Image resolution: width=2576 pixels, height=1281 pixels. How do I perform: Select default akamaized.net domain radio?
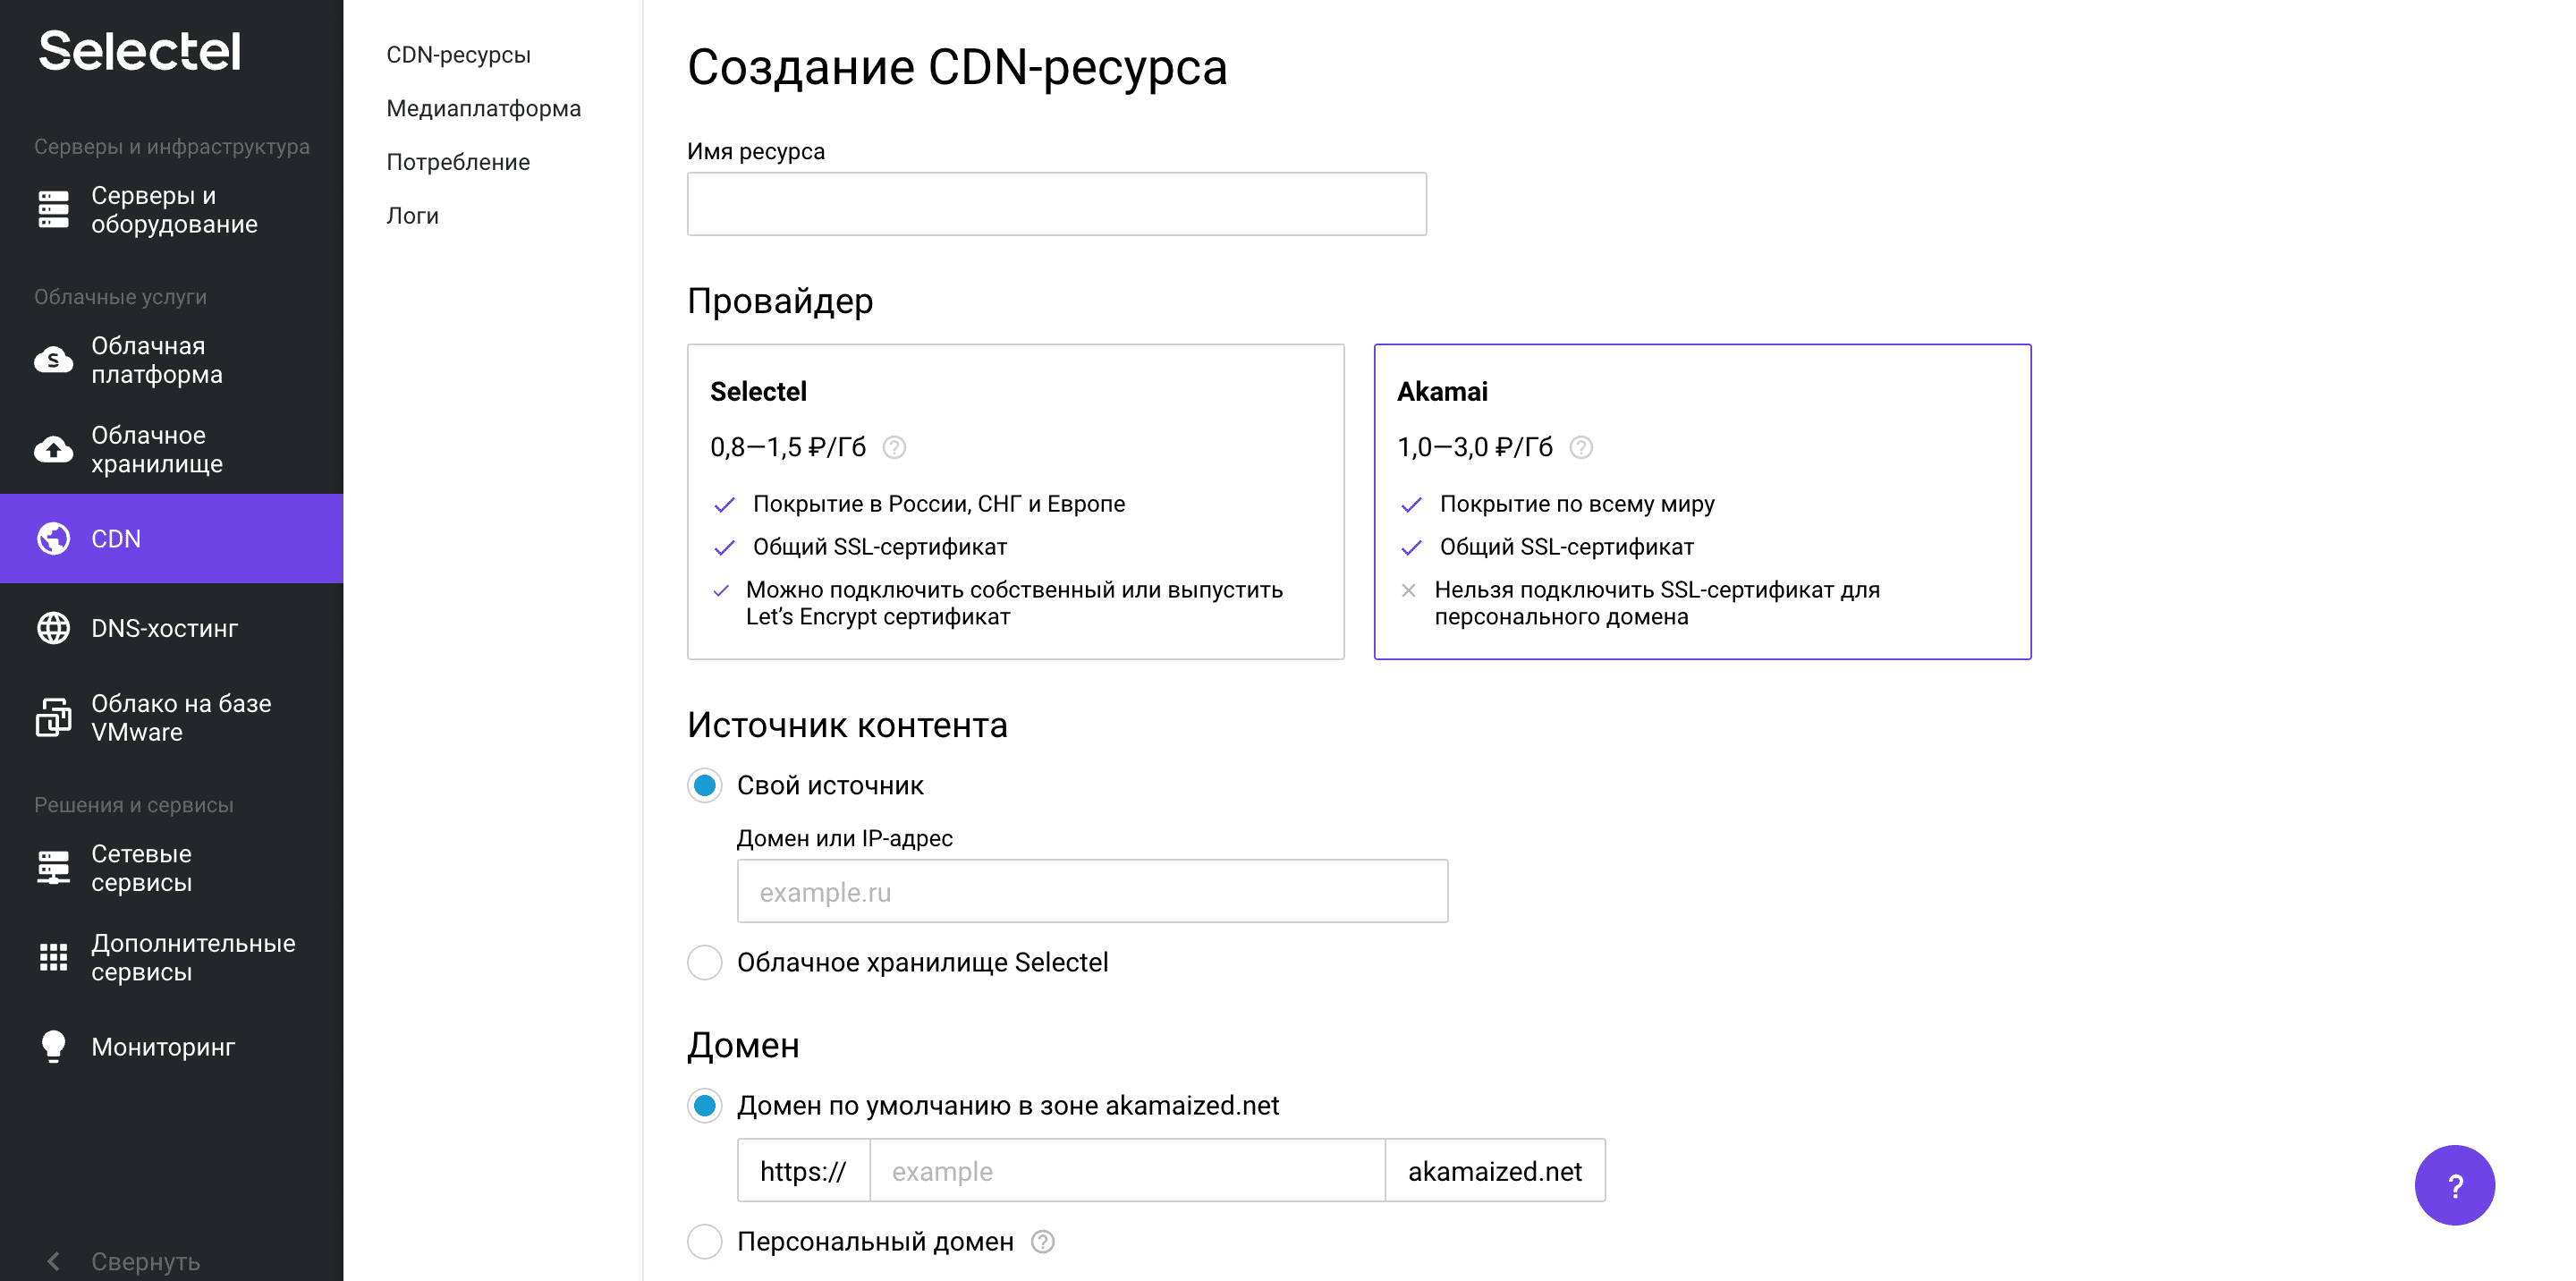(705, 1106)
